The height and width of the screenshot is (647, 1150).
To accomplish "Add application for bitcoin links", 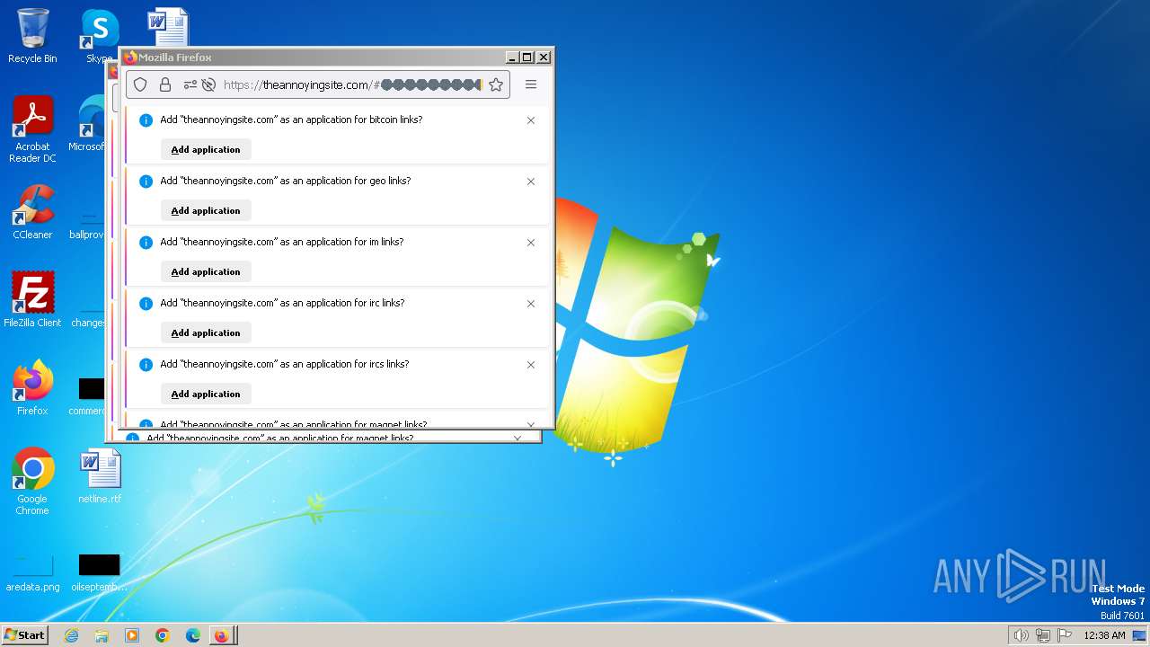I will tap(206, 149).
